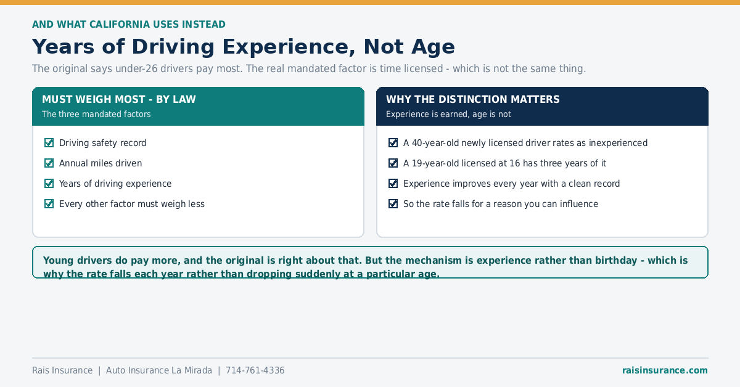
Task: Toggle Years of driving experience checkbox
Action: [x=49, y=184]
